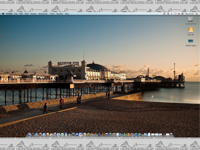200x150 pixels.
Task: Open the Trash in the Dock
Action: [x=171, y=134]
